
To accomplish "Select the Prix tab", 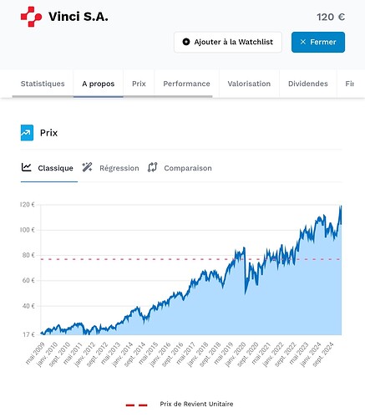I will click(x=139, y=84).
